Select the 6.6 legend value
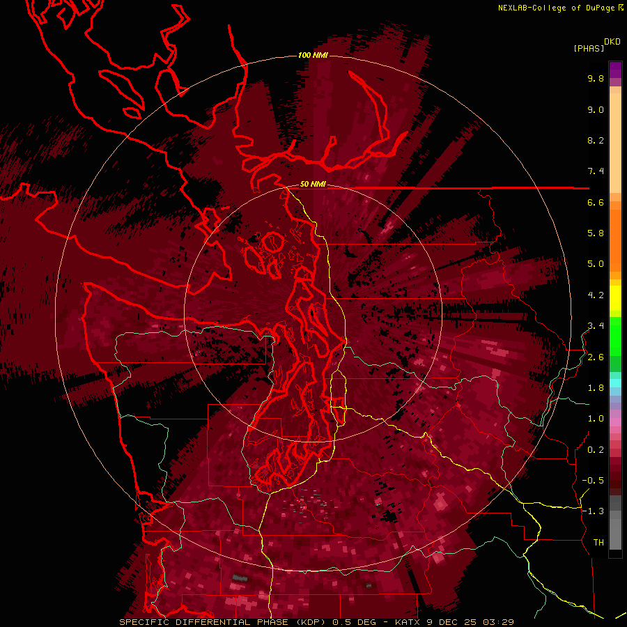 (596, 202)
